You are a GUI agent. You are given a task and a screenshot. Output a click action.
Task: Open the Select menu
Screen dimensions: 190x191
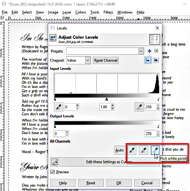point(27,12)
